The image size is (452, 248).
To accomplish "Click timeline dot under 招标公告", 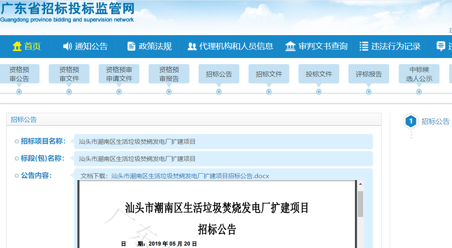I will [219, 92].
